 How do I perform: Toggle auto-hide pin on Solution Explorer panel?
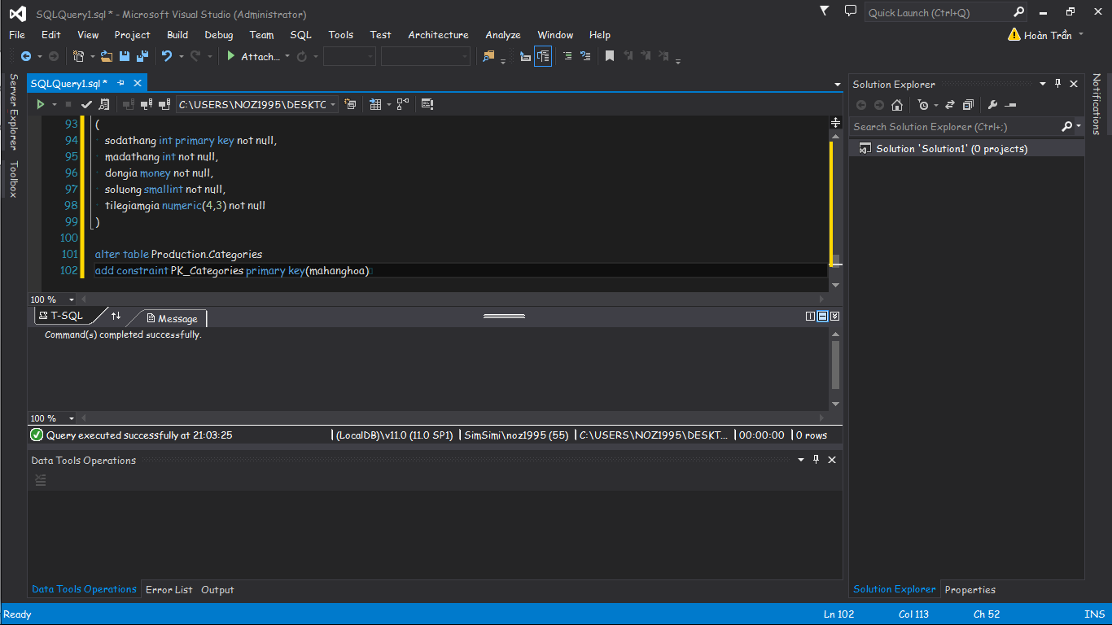pyautogui.click(x=1058, y=84)
